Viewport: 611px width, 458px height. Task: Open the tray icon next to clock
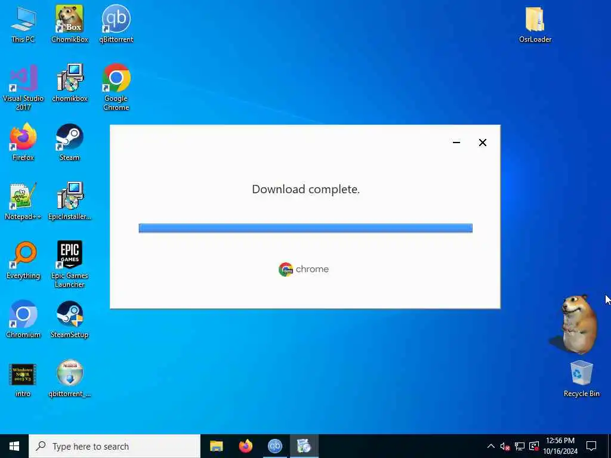(x=534, y=446)
